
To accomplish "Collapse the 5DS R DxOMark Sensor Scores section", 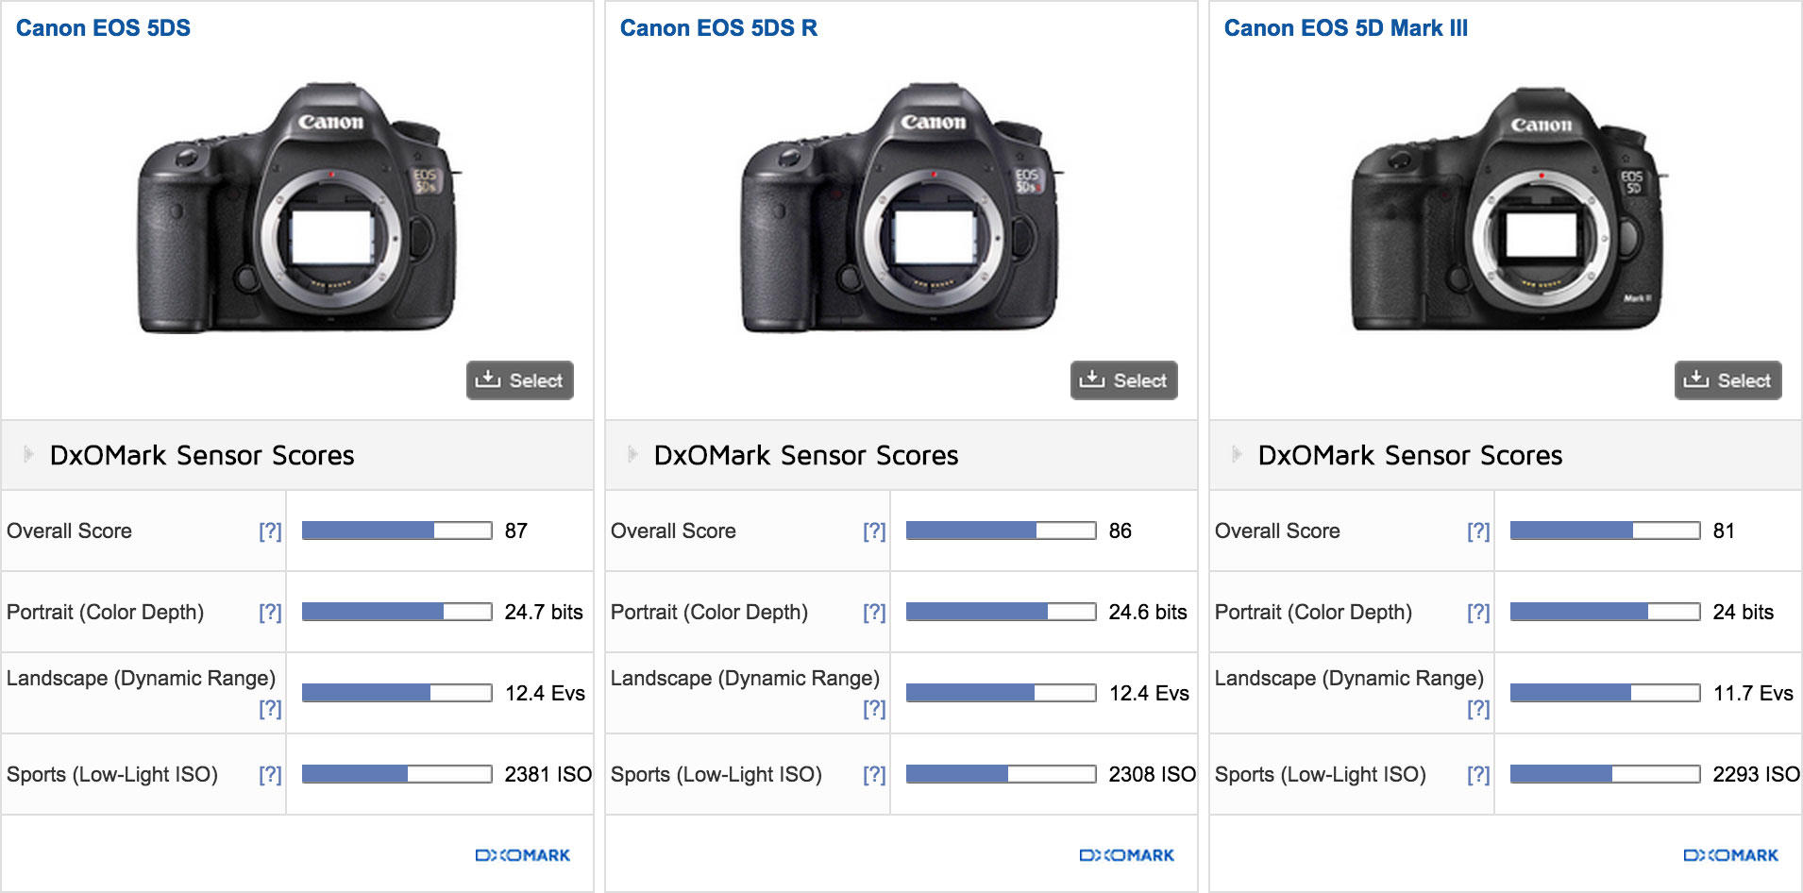I will pyautogui.click(x=632, y=455).
